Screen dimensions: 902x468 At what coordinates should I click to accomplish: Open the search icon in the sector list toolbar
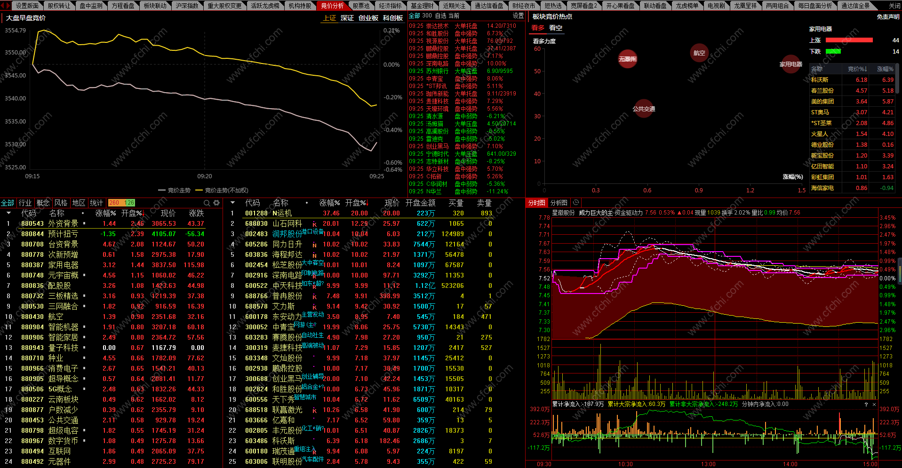[x=207, y=203]
